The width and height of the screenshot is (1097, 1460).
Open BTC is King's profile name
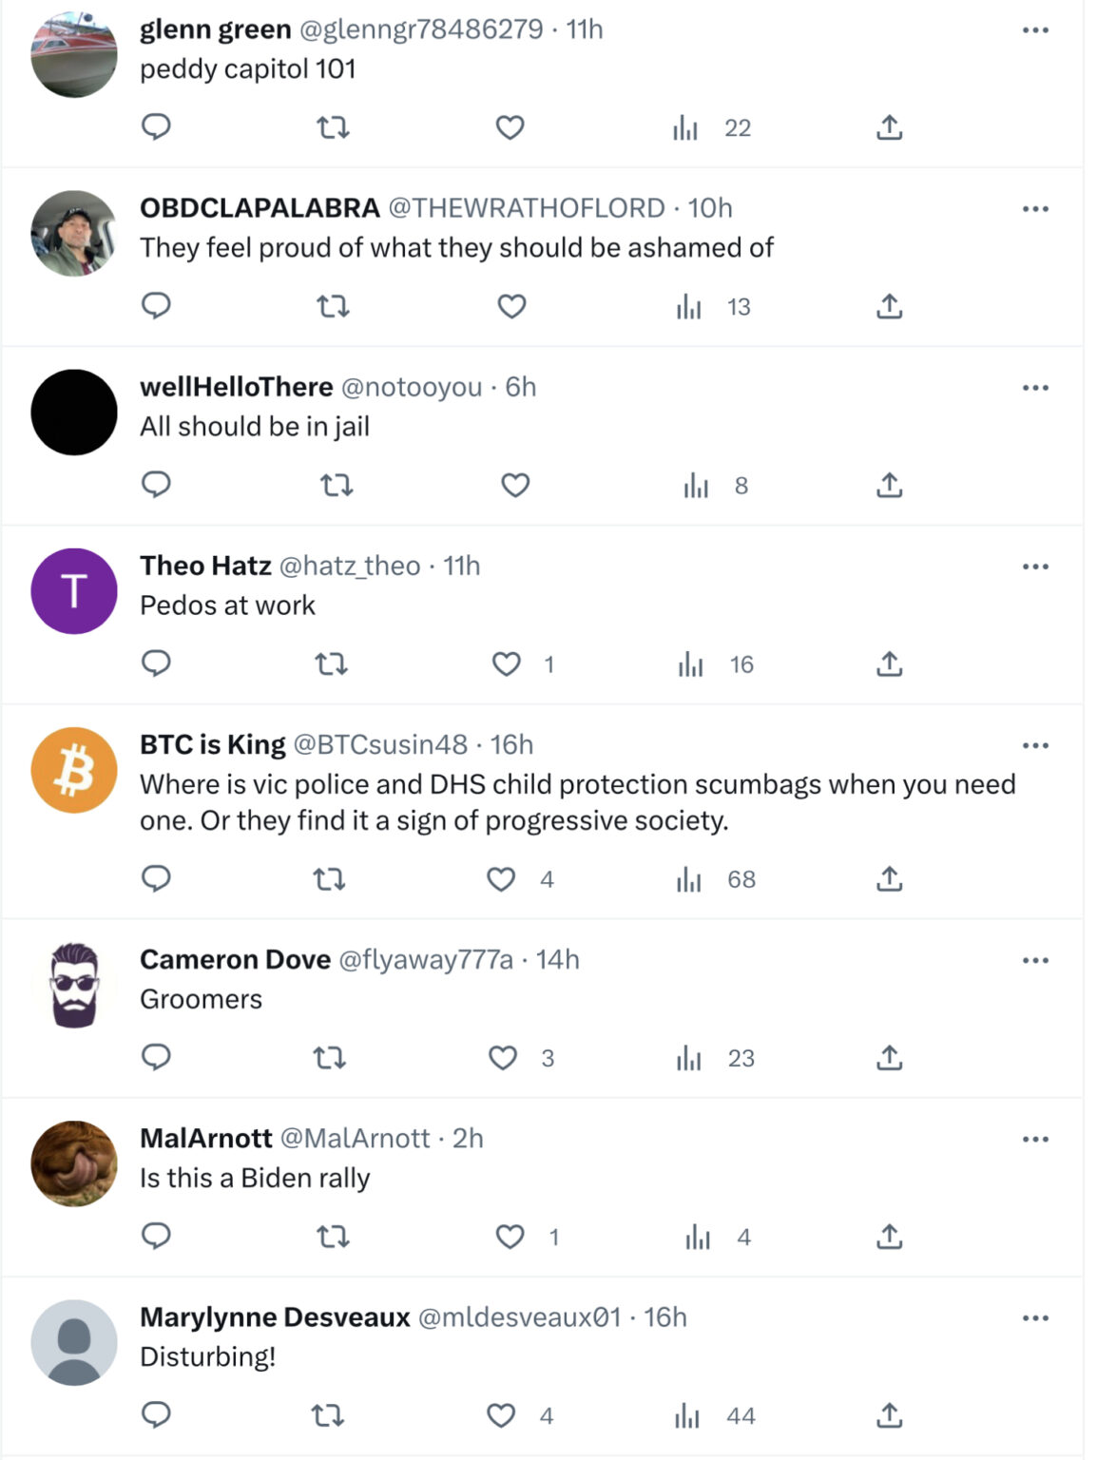click(x=212, y=744)
